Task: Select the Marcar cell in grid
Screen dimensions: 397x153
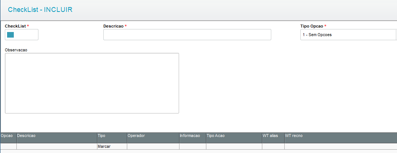Action: pyautogui.click(x=112, y=146)
